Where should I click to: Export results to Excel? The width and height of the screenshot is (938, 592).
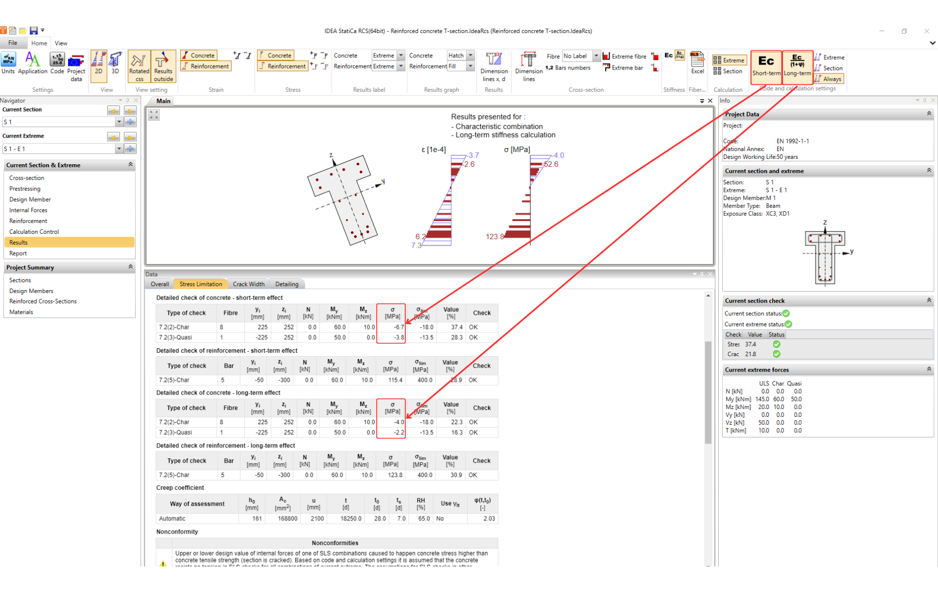(x=697, y=64)
